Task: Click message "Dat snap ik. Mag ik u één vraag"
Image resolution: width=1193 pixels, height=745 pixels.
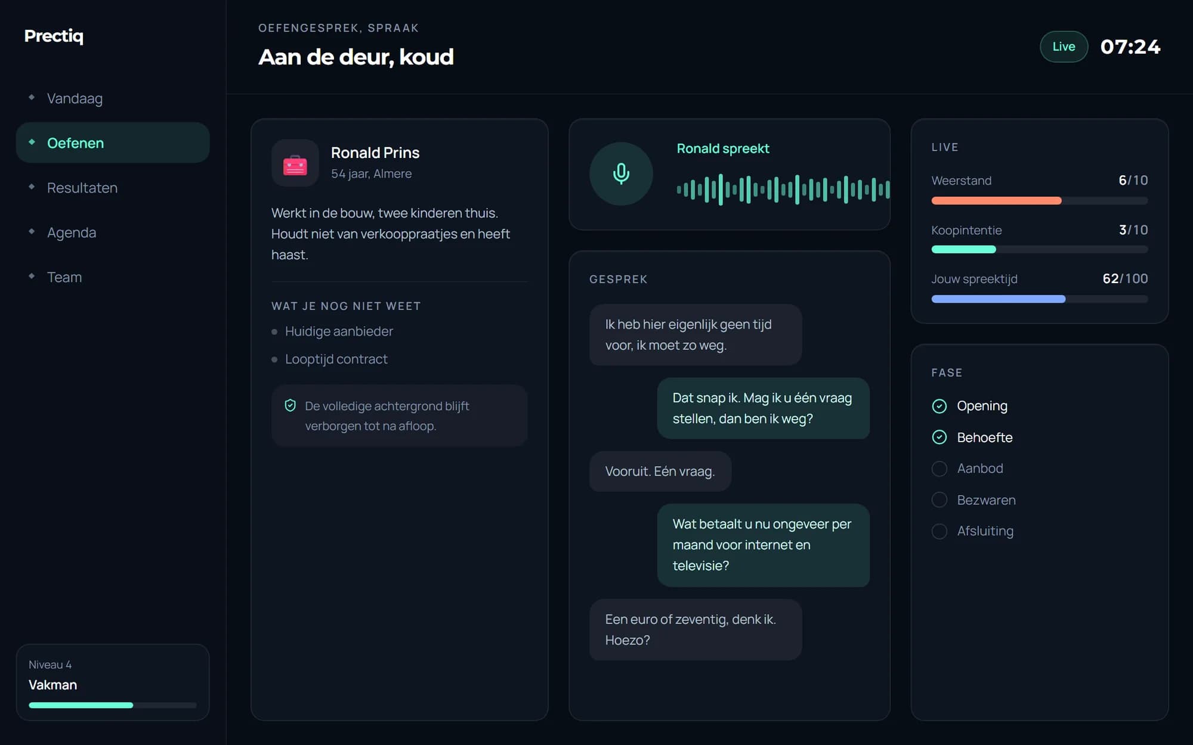Action: tap(763, 408)
